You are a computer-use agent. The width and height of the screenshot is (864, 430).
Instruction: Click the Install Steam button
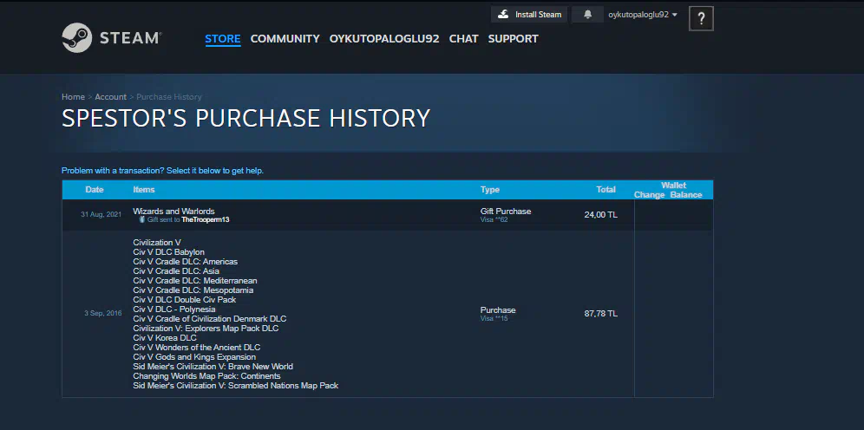point(529,15)
